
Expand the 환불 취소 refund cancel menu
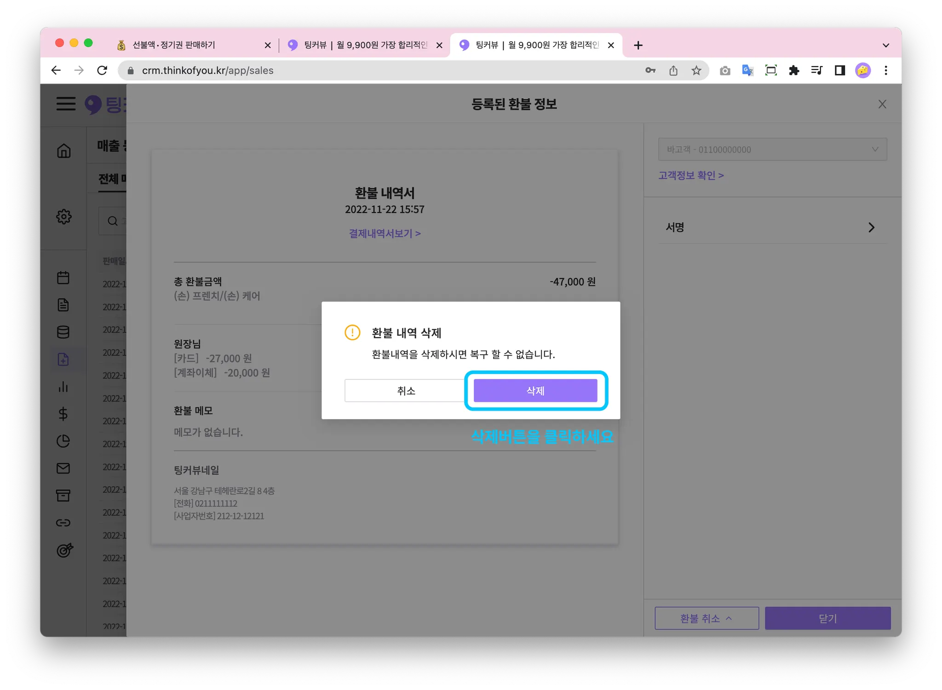click(x=706, y=618)
